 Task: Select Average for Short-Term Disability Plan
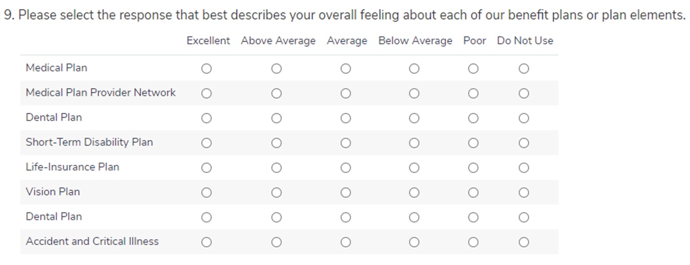(346, 143)
